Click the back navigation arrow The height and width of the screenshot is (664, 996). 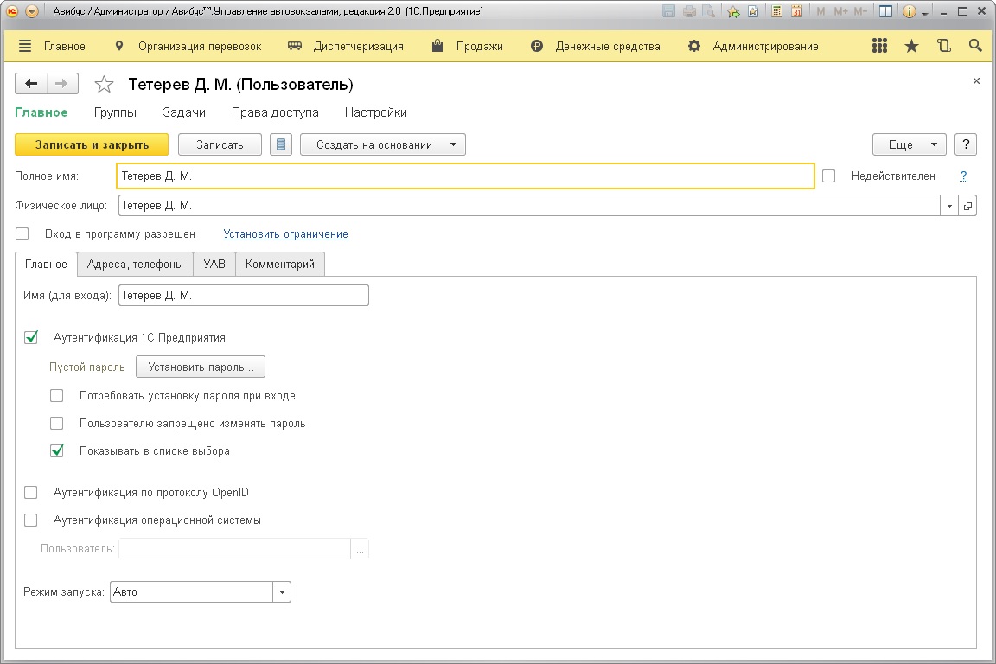tap(32, 84)
